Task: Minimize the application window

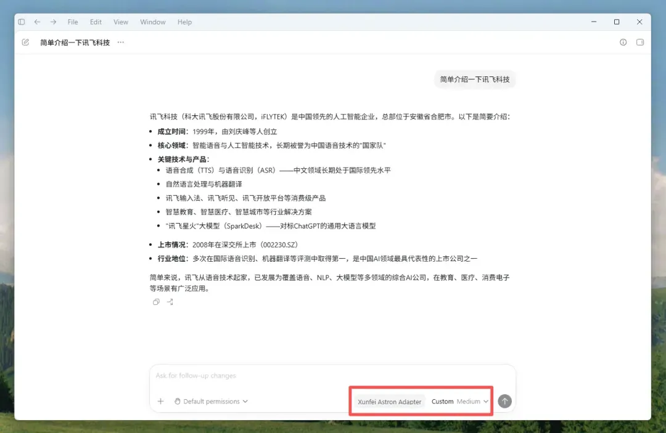Action: pyautogui.click(x=594, y=22)
